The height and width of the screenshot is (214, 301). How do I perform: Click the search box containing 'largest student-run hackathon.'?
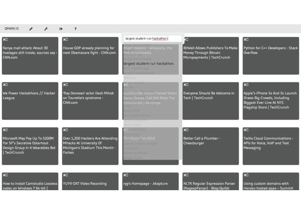click(152, 39)
